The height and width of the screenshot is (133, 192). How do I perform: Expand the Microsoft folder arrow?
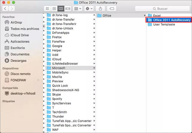click(94, 68)
